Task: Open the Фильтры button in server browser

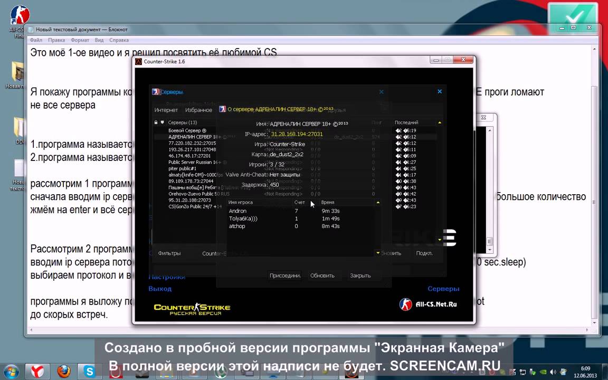Action: pos(169,253)
